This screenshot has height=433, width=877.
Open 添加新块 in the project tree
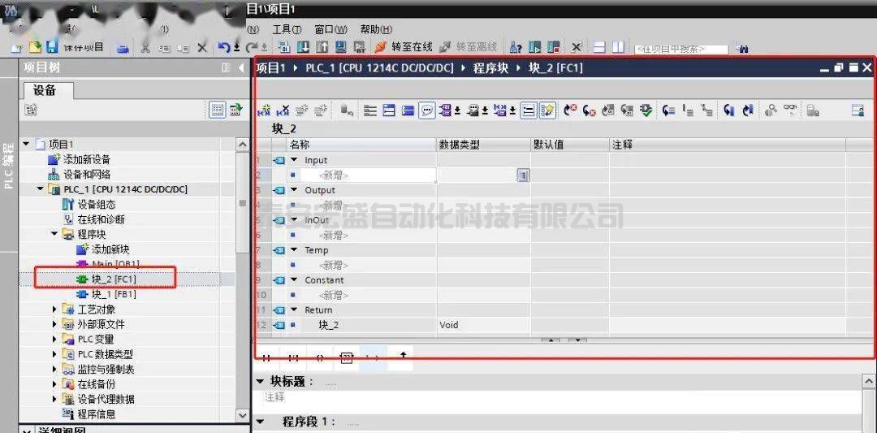pyautogui.click(x=110, y=249)
